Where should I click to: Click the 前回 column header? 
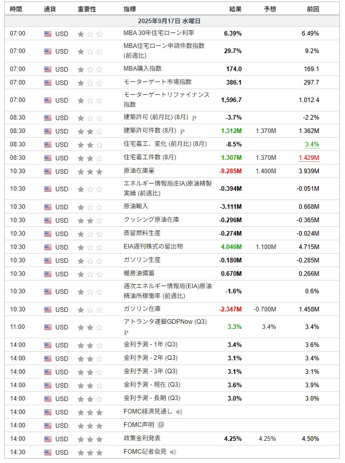(313, 9)
